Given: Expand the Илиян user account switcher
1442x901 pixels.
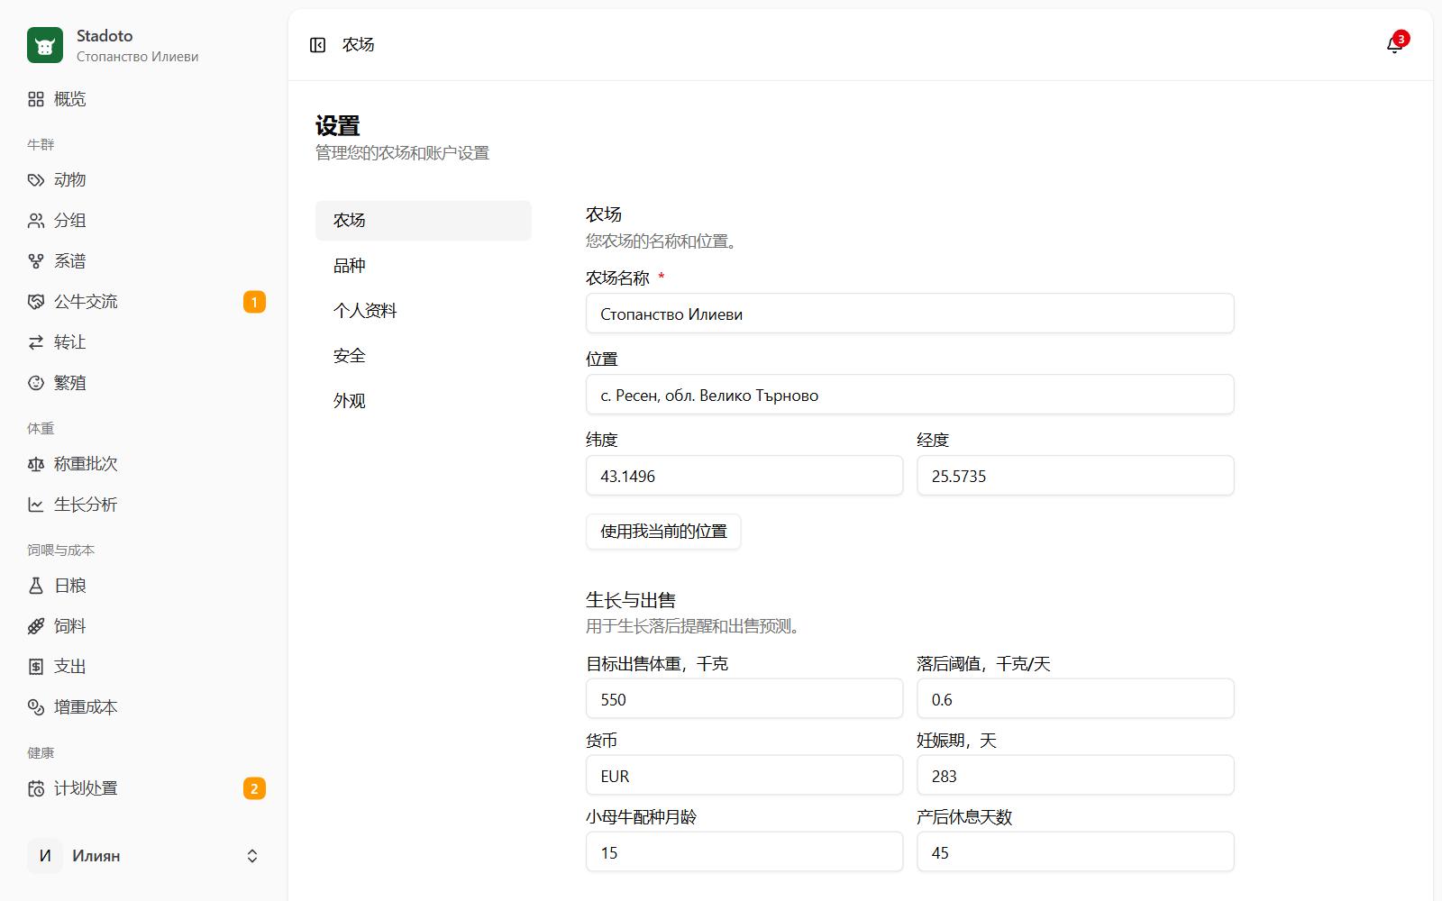Looking at the screenshot, I should (x=144, y=856).
